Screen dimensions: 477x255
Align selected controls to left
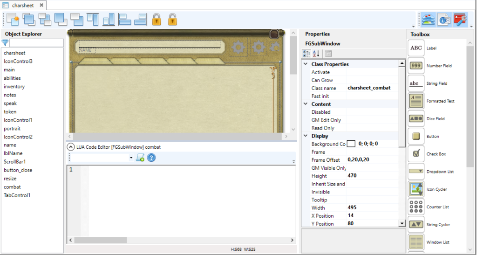124,20
